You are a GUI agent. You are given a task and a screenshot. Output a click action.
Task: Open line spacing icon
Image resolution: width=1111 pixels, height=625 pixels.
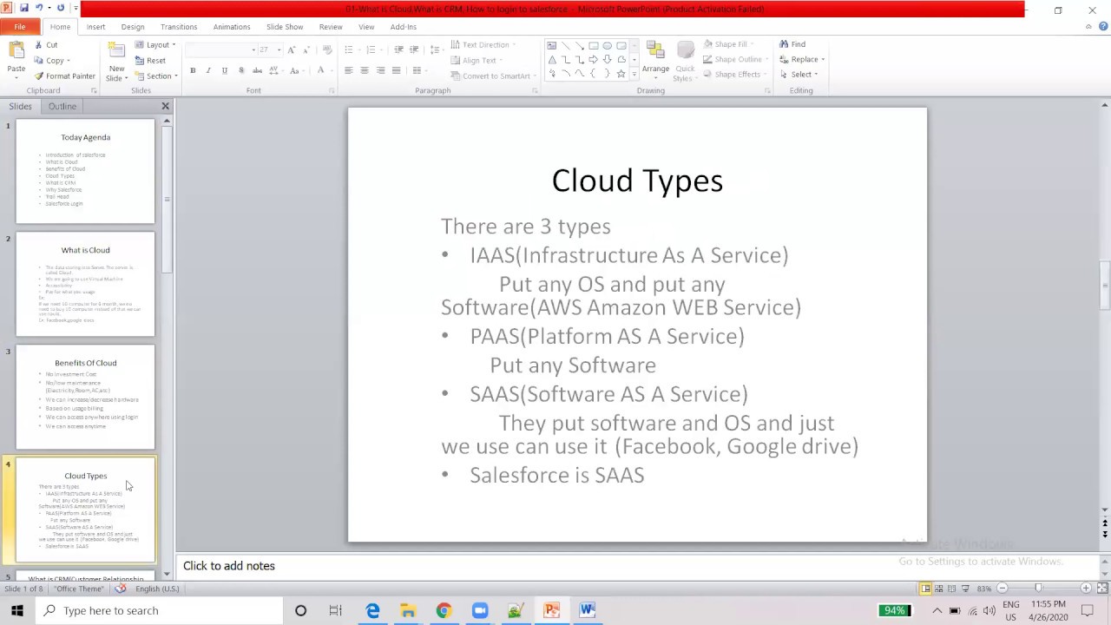pos(435,49)
